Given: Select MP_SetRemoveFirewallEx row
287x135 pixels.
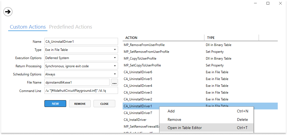Looking at the screenshot, I should click(x=141, y=126).
